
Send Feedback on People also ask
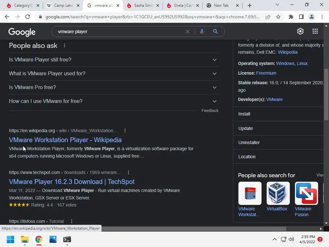[x=210, y=111]
